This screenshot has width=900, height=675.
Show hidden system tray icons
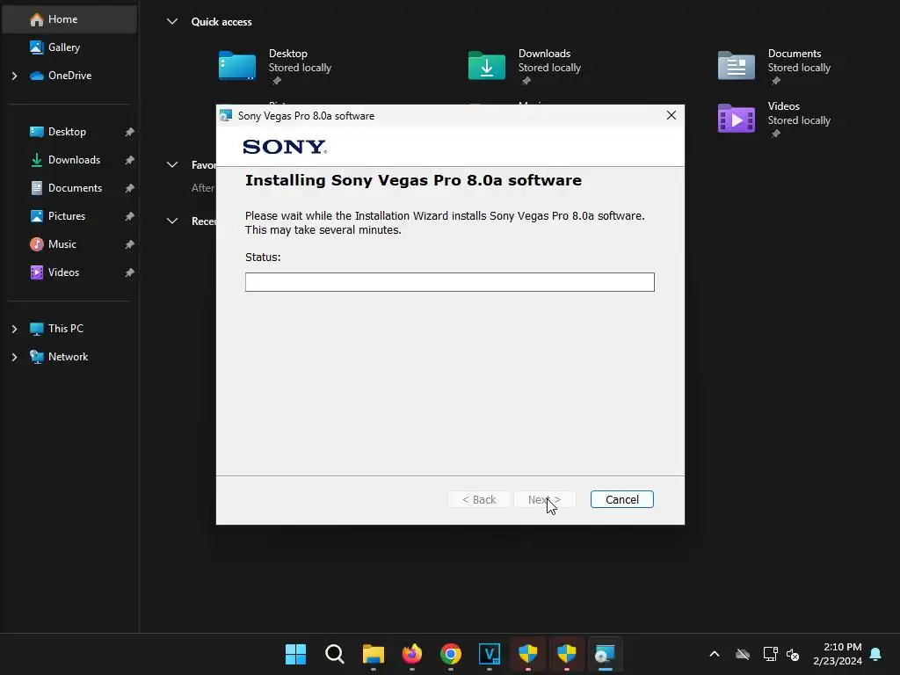pyautogui.click(x=715, y=654)
